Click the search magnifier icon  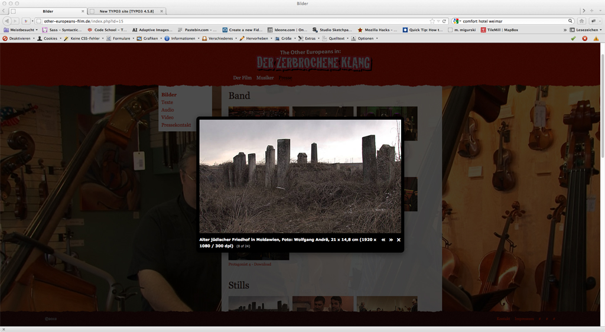[x=569, y=21]
